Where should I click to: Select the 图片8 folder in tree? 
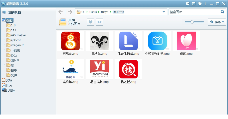tap(14, 60)
